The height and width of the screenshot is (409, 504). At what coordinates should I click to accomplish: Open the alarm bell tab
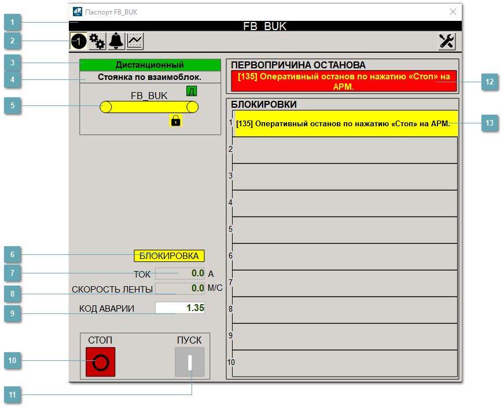[116, 41]
